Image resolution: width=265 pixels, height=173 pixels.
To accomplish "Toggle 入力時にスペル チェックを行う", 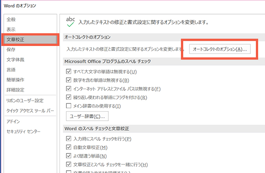I will (x=69, y=139).
